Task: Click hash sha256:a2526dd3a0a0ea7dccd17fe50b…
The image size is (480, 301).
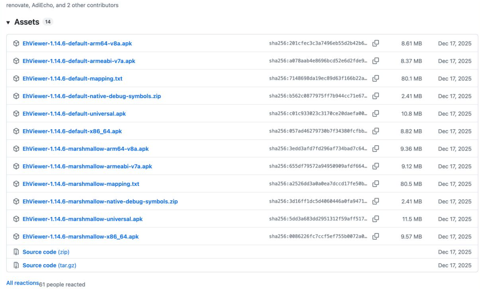Action: [318, 184]
